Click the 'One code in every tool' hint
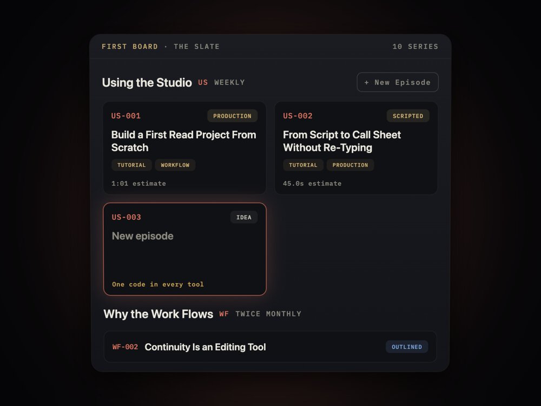The width and height of the screenshot is (541, 406). (157, 284)
